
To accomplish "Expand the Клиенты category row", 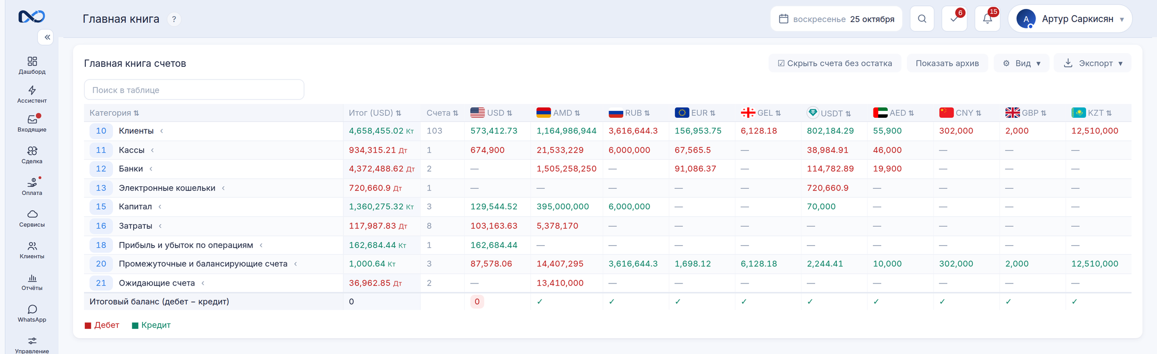I will click(161, 131).
